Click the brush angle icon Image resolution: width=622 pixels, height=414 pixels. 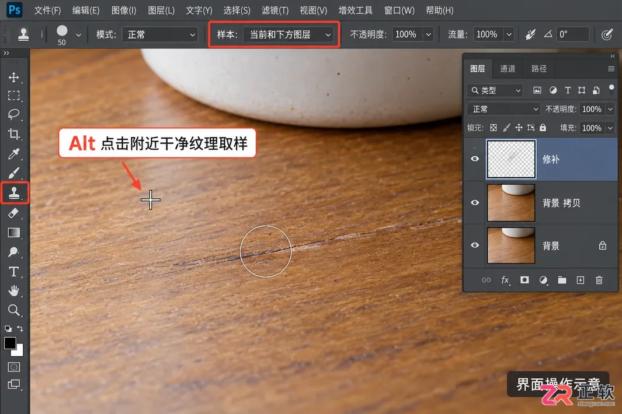coord(548,34)
